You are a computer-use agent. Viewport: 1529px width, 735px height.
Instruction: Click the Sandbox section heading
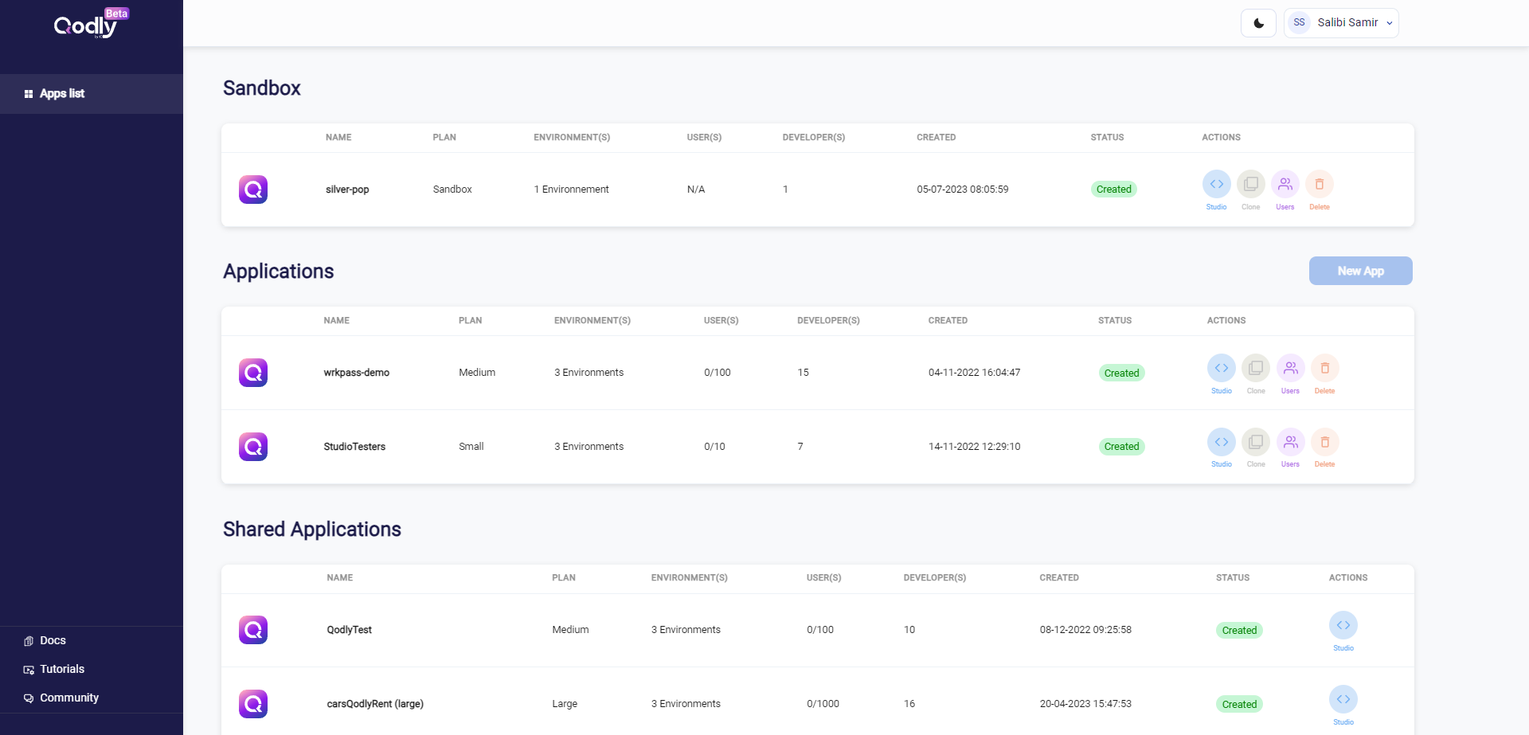(262, 88)
